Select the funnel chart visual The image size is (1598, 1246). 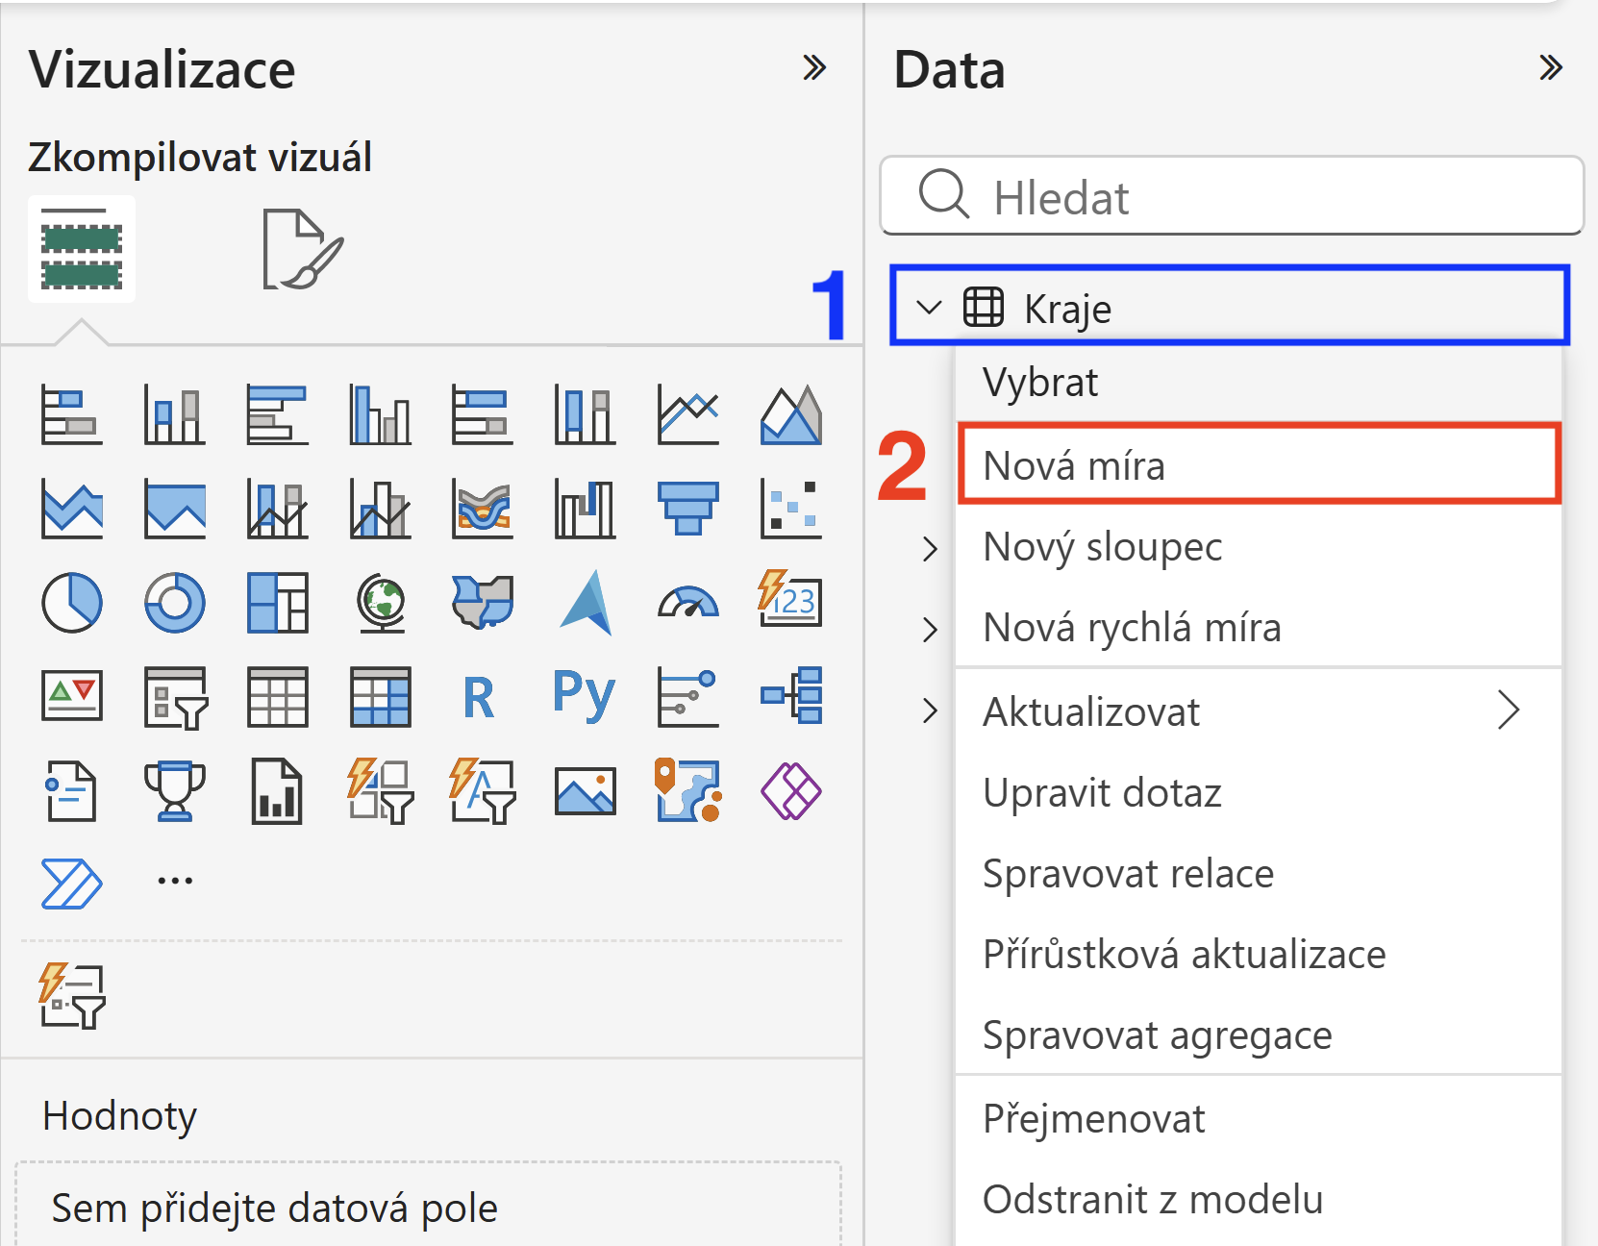click(688, 509)
